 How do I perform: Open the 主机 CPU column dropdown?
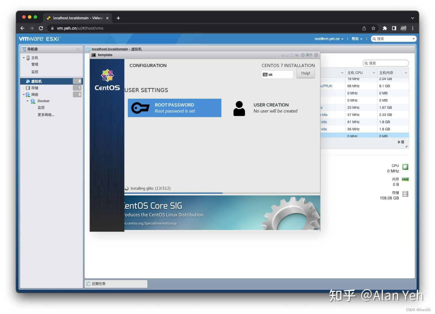tap(374, 73)
